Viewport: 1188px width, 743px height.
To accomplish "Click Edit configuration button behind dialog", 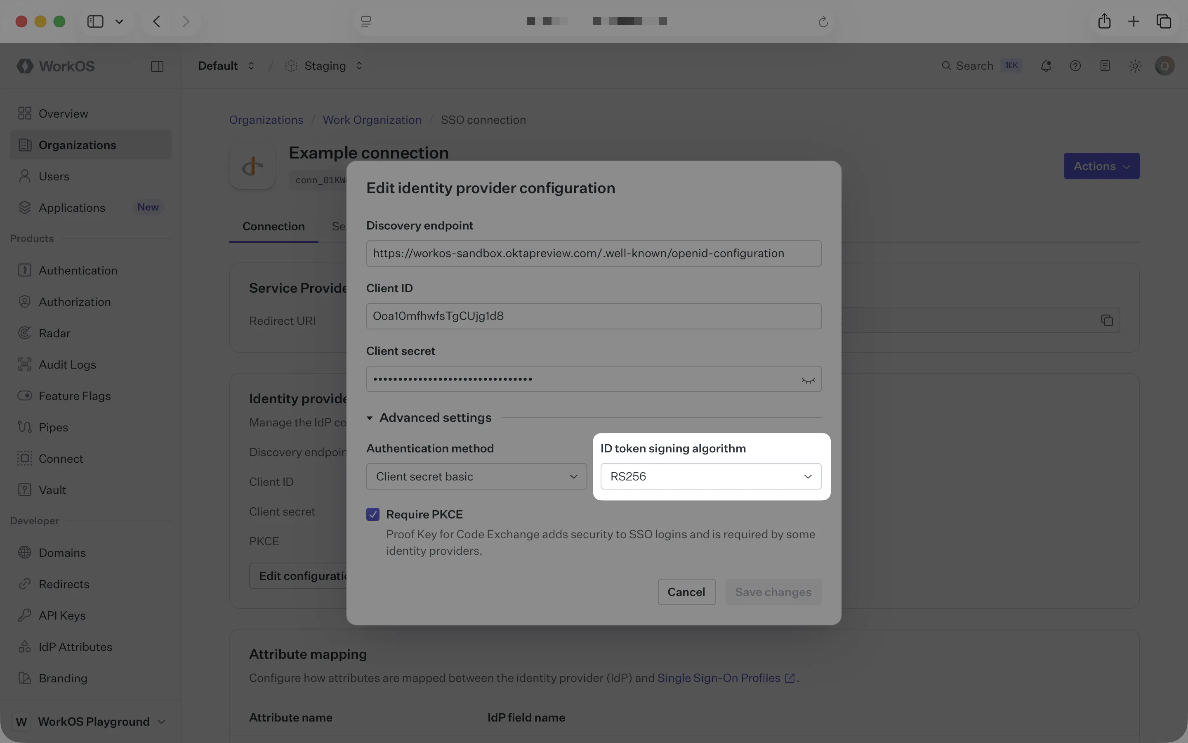I will pos(298,576).
